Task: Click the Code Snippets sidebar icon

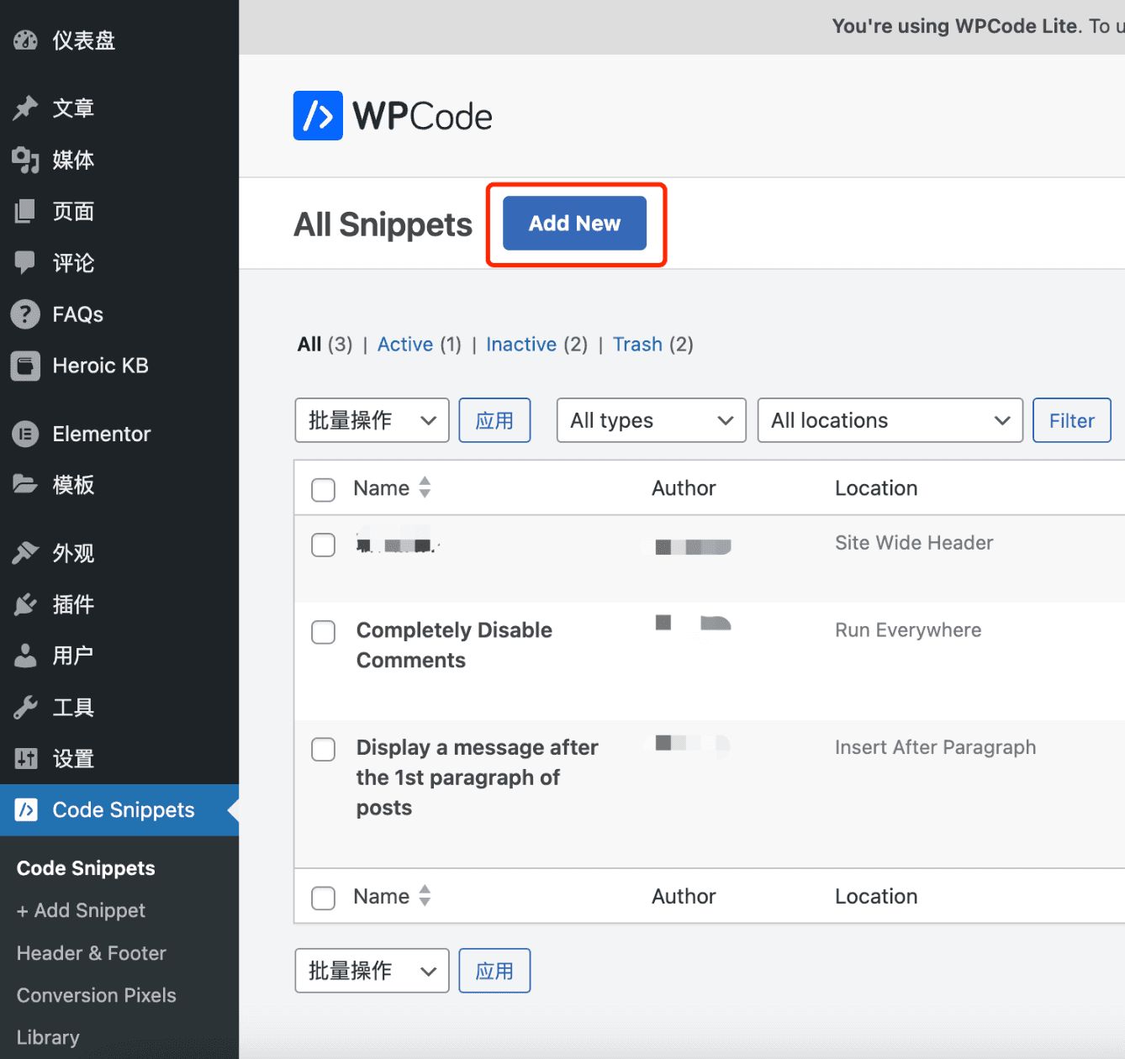Action: [x=26, y=809]
